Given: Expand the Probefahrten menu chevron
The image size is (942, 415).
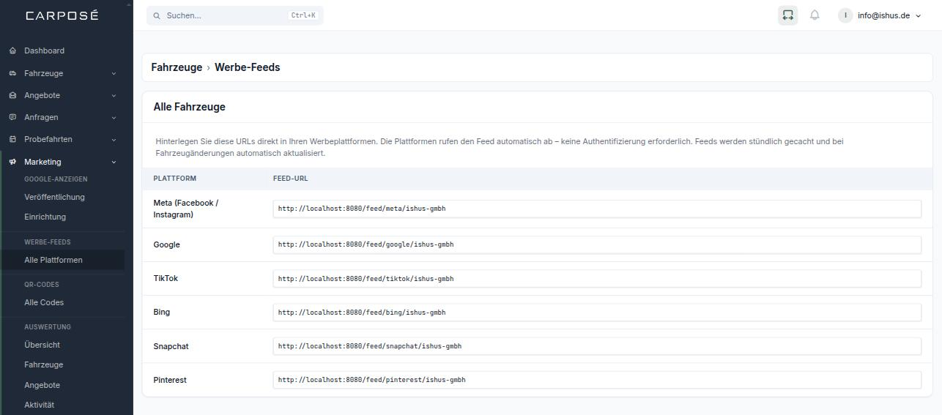Looking at the screenshot, I should pos(114,139).
